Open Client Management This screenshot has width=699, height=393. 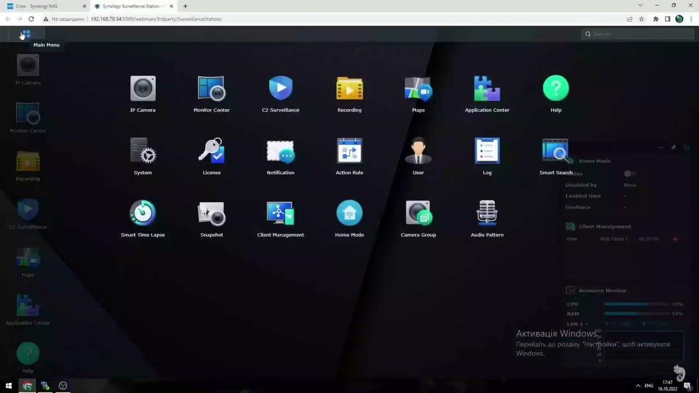281,218
